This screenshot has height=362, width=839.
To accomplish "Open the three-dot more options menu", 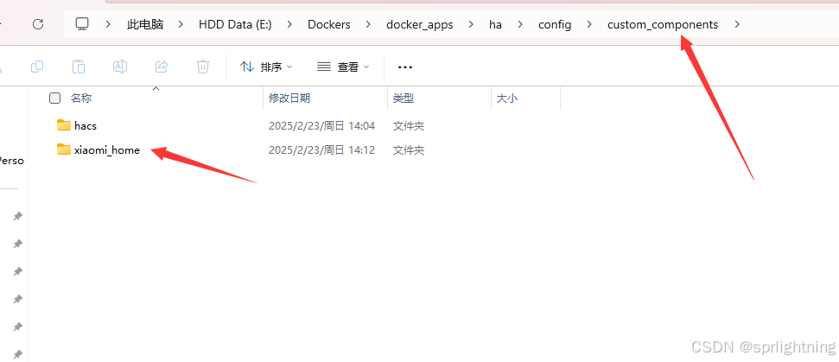I will (x=405, y=67).
